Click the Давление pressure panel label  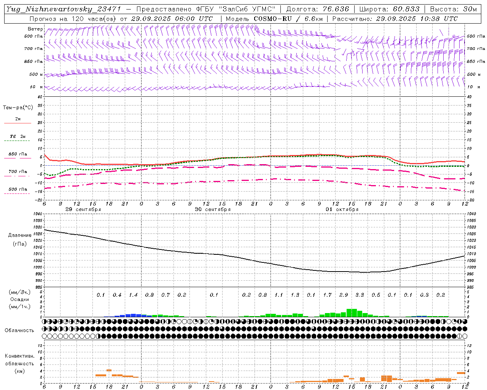(20, 235)
